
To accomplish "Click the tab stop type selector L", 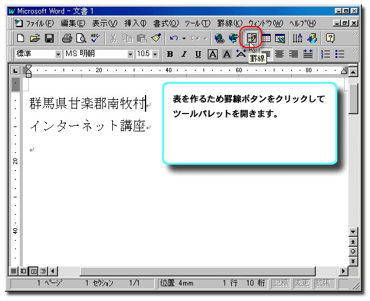I will [x=15, y=70].
